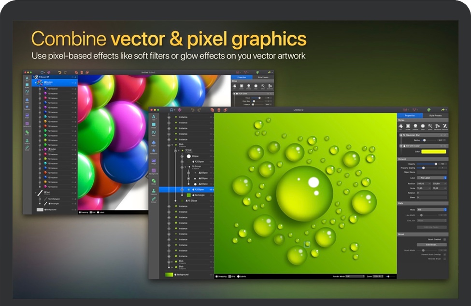Click the yellow Fill with Color swatch
This screenshot has width=471, height=306.
pyautogui.click(x=433, y=152)
